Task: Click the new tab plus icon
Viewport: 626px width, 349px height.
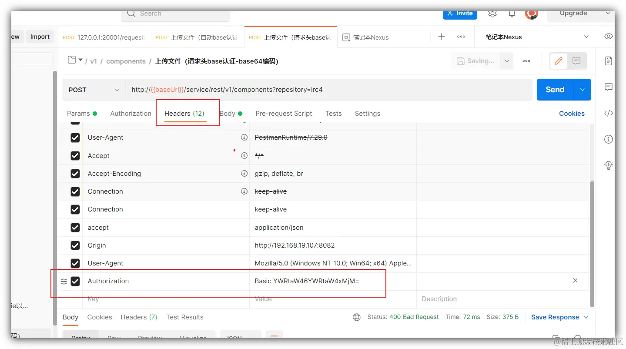Action: point(441,37)
